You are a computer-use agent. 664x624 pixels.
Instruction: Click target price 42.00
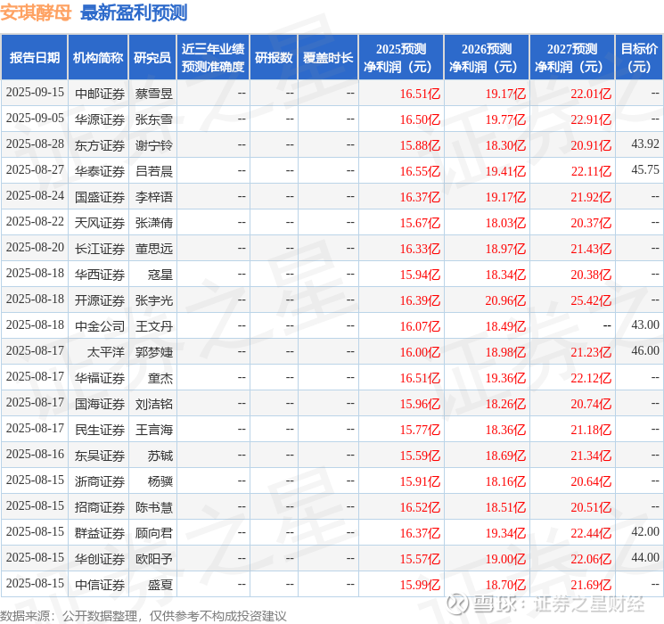pyautogui.click(x=645, y=531)
